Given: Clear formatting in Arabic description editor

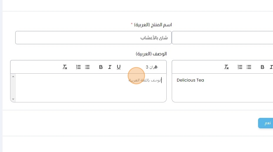Looking at the screenshot, I should coord(65,67).
